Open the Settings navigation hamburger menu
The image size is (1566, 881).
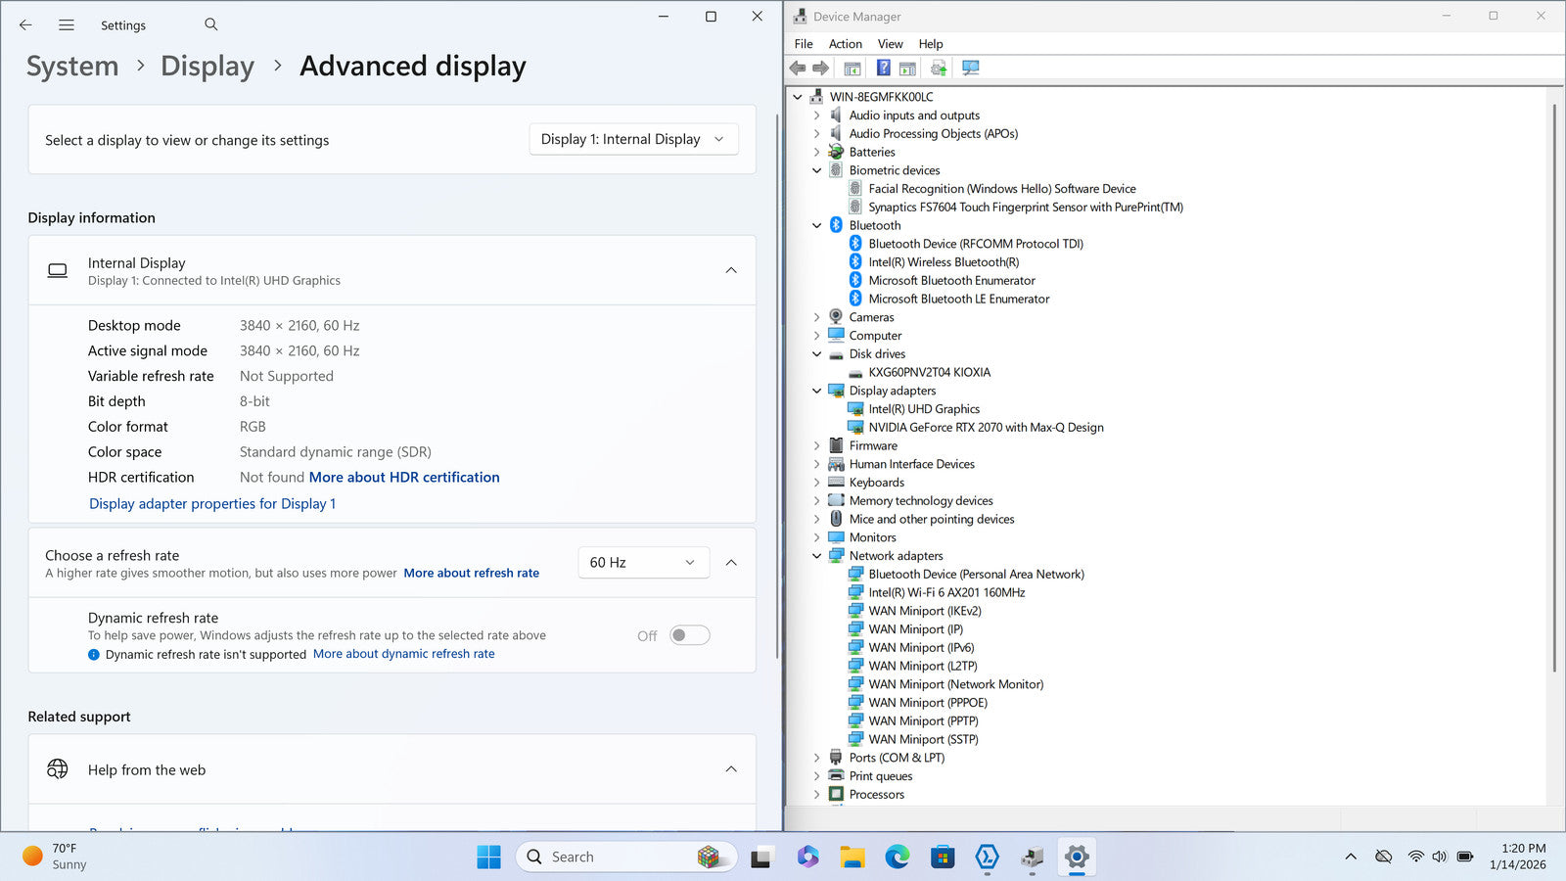(67, 24)
